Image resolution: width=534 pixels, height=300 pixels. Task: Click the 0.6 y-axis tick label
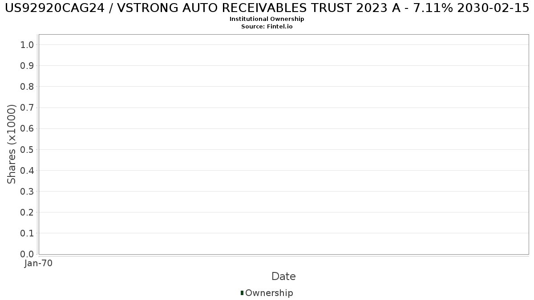27,128
